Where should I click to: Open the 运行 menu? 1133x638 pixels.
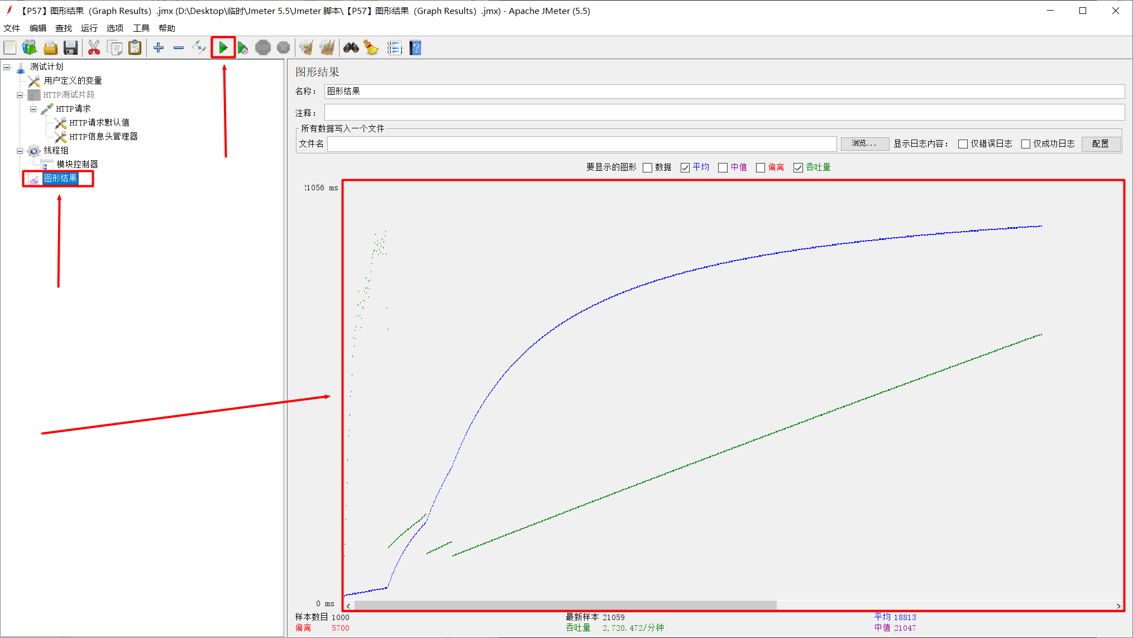(89, 28)
